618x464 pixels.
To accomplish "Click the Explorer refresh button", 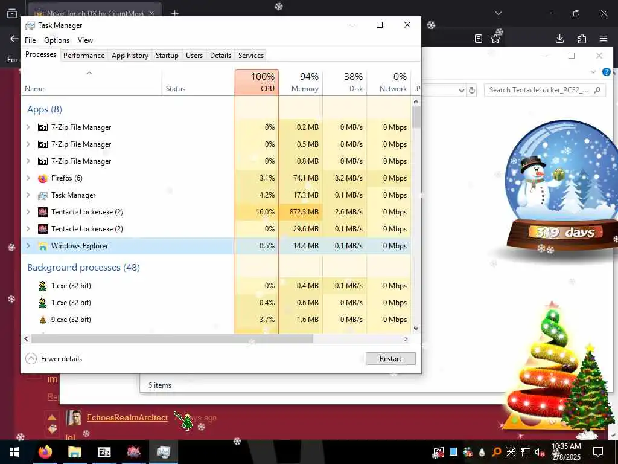I will [472, 91].
